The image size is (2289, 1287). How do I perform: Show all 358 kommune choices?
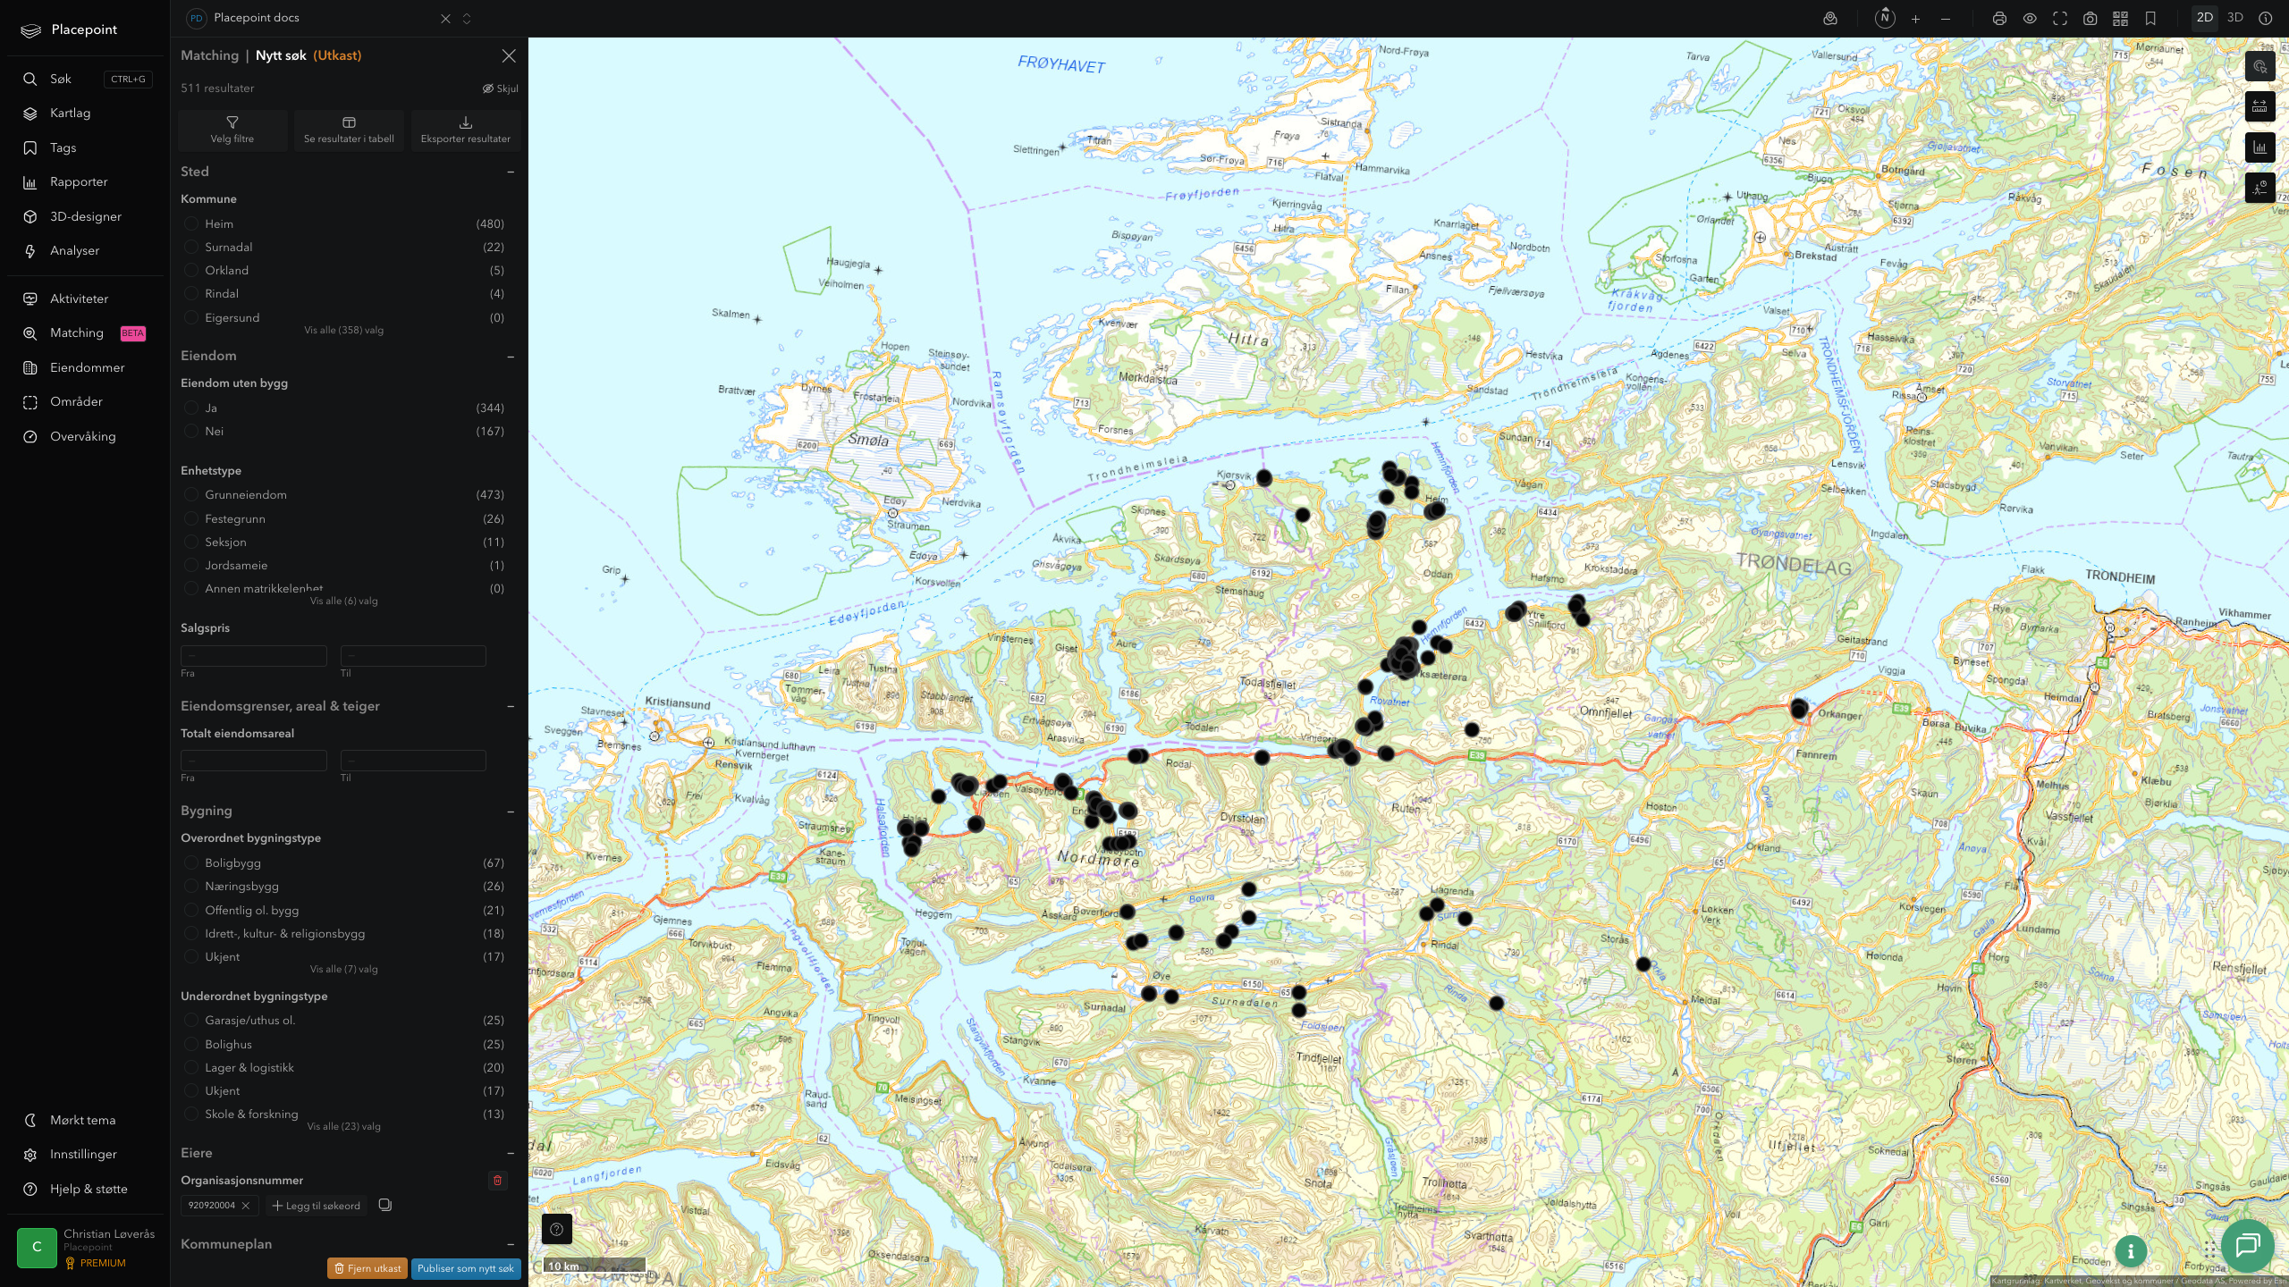343,330
